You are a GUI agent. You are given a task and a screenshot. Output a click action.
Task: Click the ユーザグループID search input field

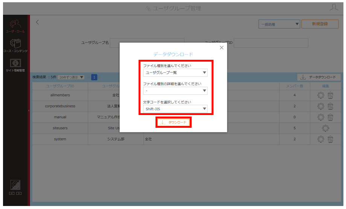click(x=271, y=43)
